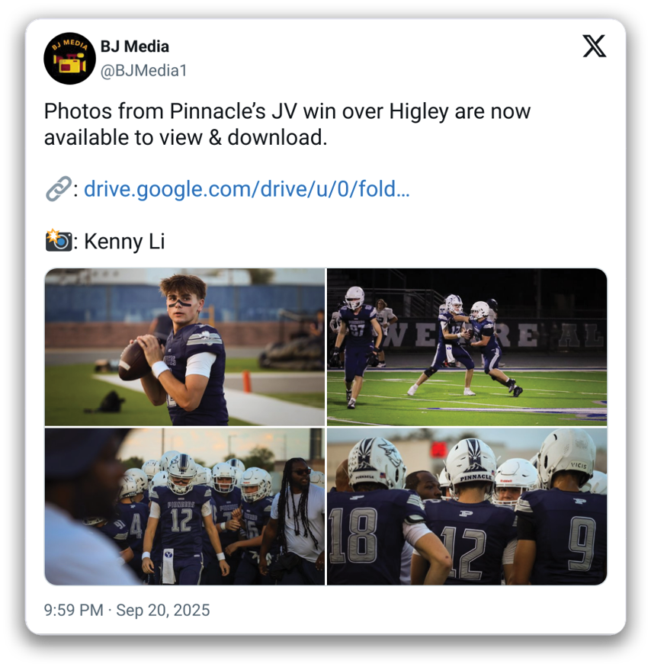View the huddle photo with jerseys 18, 12, 9

467,507
